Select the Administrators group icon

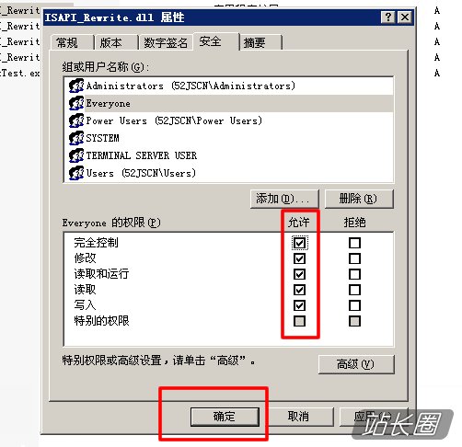point(76,86)
